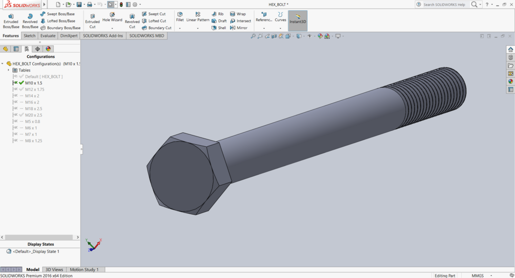Viewport: 515px width, 278px height.
Task: Select the Wrap feature
Action: pos(238,14)
